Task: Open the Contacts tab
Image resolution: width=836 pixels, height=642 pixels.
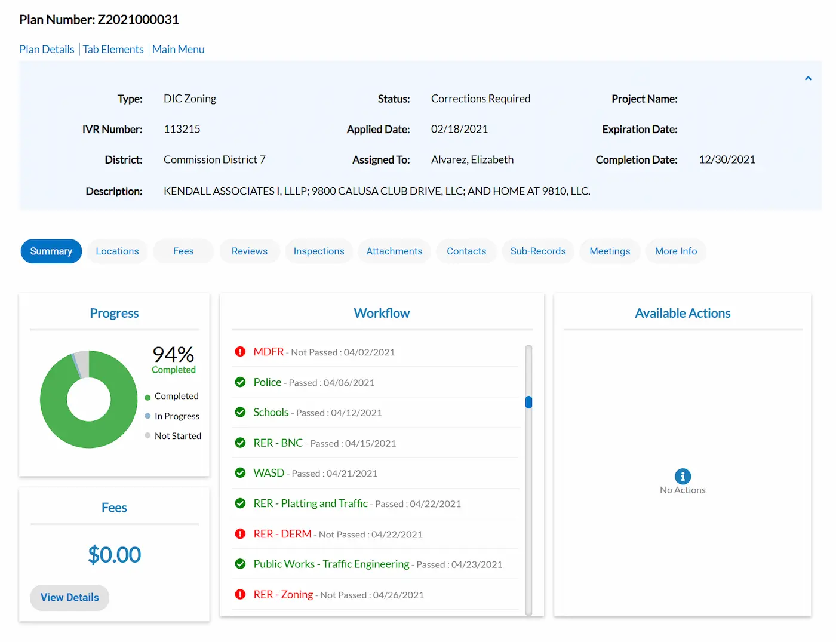Action: click(466, 251)
